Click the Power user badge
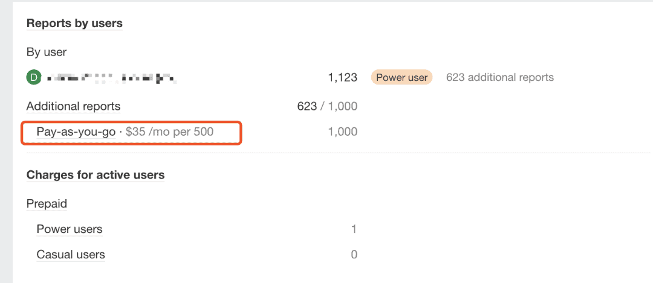The height and width of the screenshot is (283, 653). [x=402, y=77]
